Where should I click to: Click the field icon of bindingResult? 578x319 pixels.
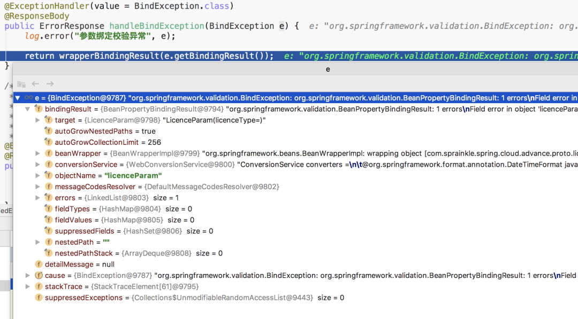39,109
